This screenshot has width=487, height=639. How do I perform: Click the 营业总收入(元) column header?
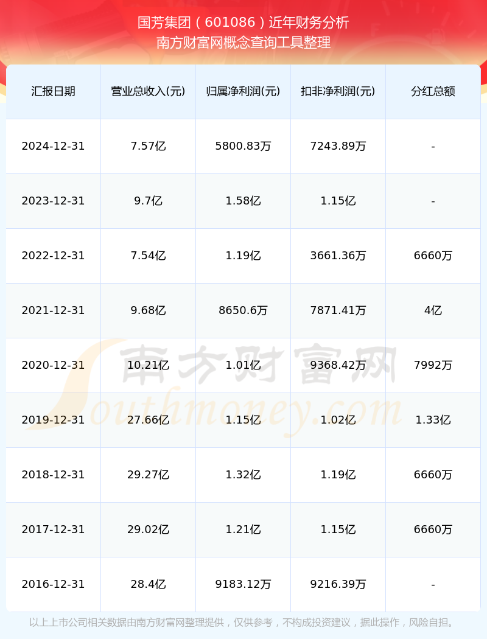(x=149, y=91)
